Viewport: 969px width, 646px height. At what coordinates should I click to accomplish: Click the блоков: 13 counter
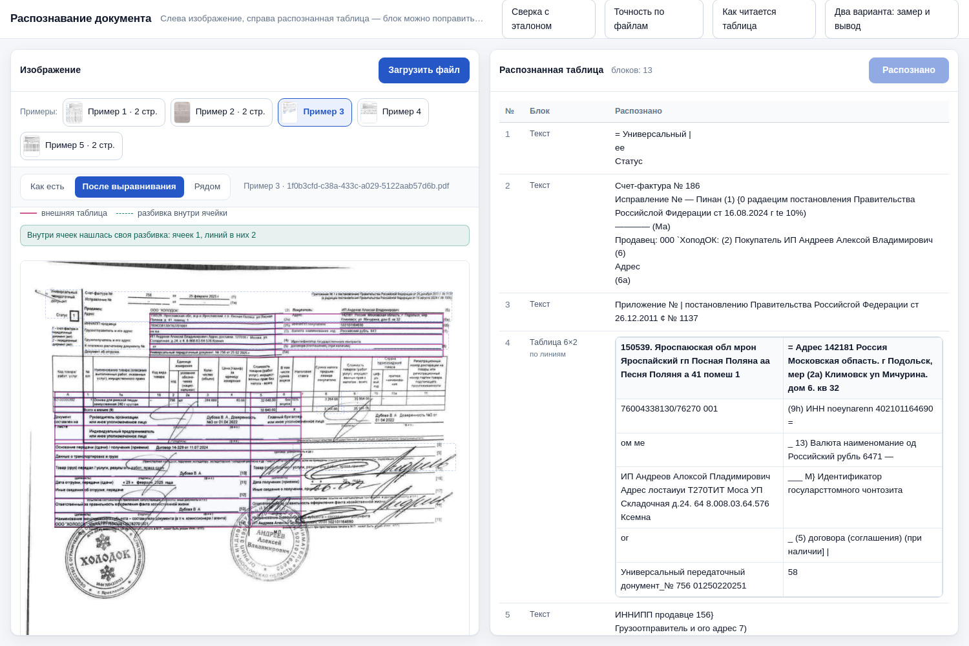click(x=632, y=70)
